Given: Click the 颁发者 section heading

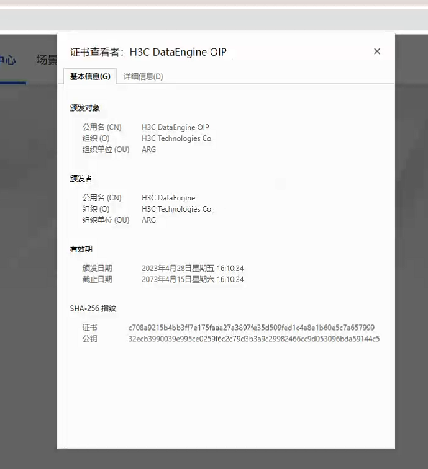Looking at the screenshot, I should pyautogui.click(x=81, y=179).
